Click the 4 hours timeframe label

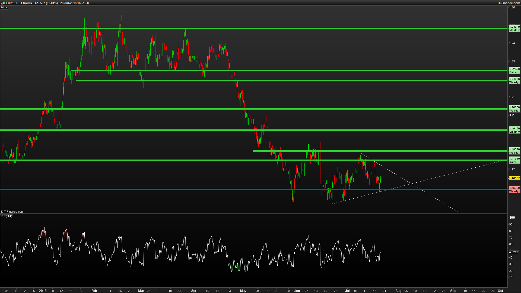[x=26, y=3]
